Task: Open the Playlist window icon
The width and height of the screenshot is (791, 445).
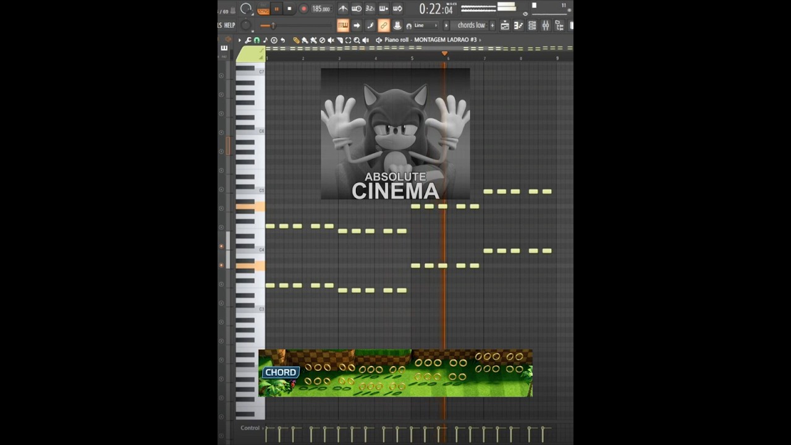Action: pos(505,25)
